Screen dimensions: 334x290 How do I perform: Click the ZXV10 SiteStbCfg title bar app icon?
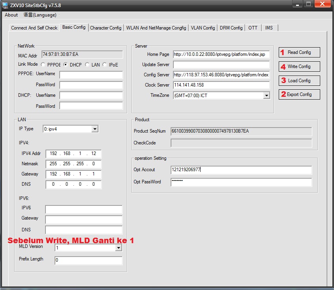click(x=5, y=5)
